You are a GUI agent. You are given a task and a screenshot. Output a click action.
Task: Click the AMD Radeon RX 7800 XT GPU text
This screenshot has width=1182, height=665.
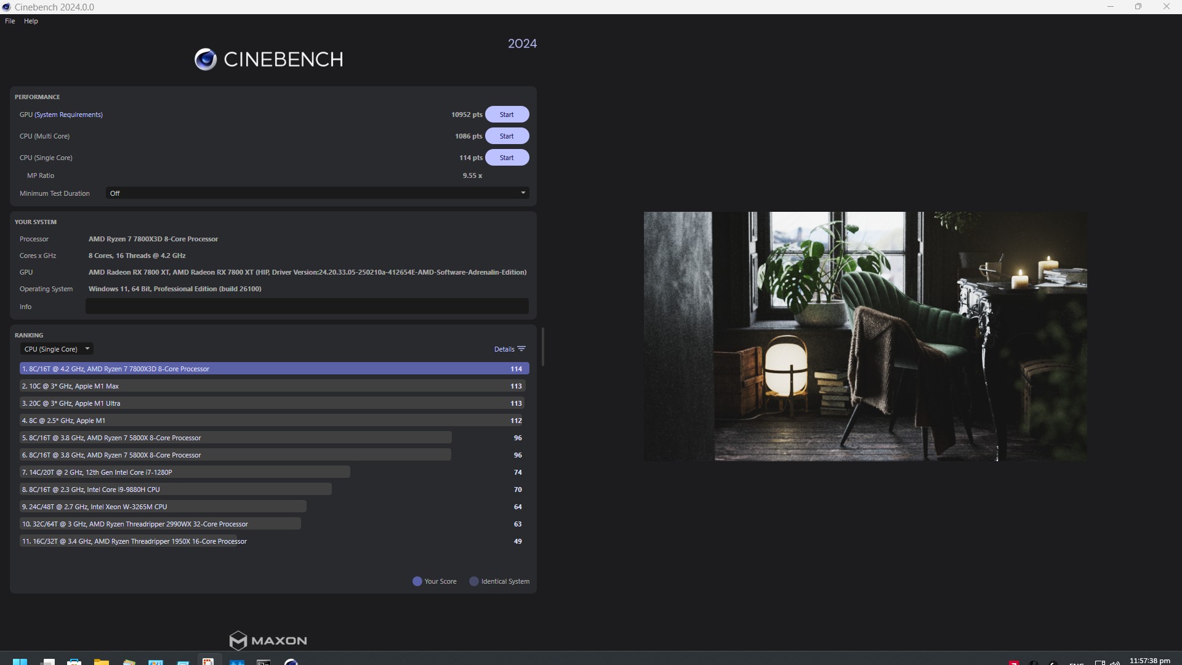coord(307,272)
